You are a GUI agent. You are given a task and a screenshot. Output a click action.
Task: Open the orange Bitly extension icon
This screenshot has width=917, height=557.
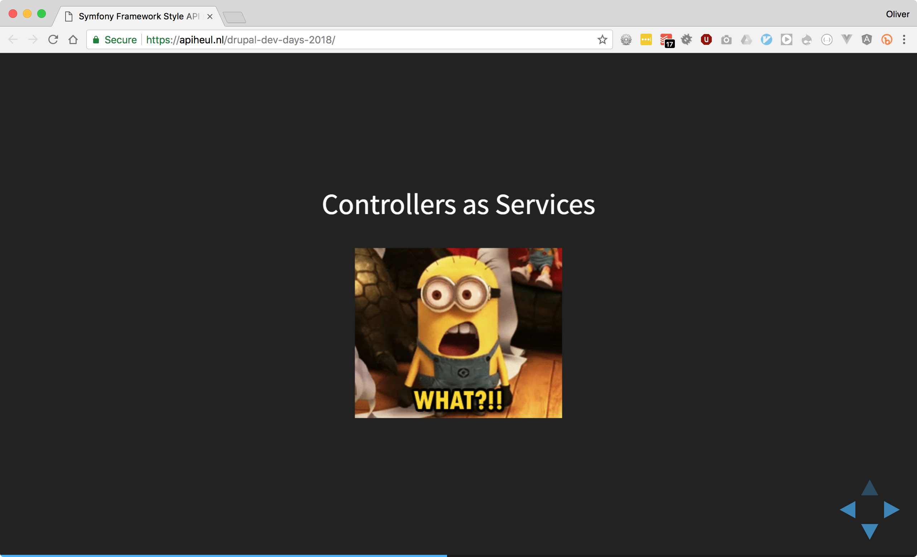click(x=887, y=39)
